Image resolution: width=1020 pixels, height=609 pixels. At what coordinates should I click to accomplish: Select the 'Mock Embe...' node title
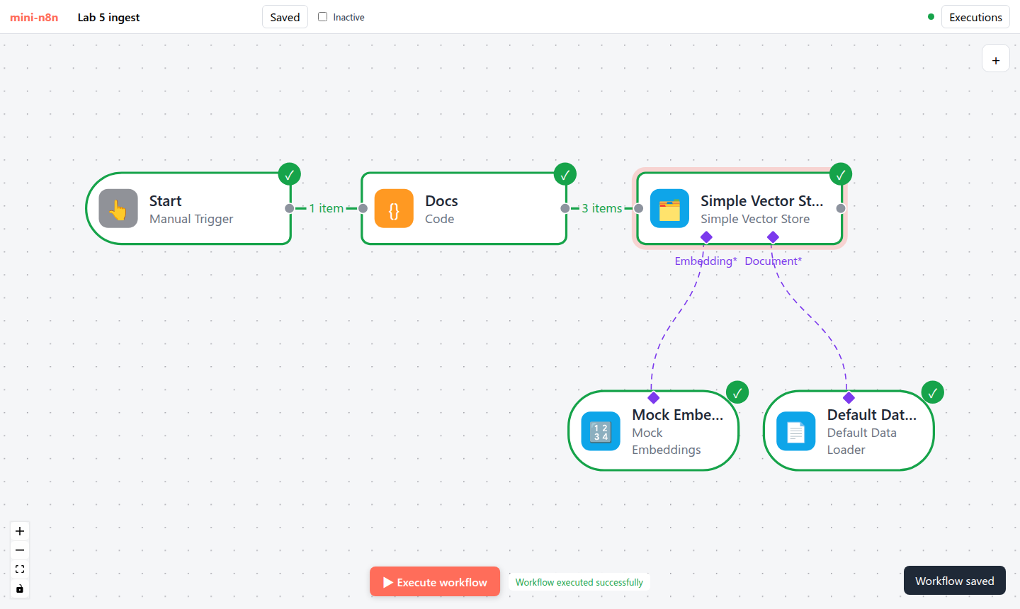678,415
